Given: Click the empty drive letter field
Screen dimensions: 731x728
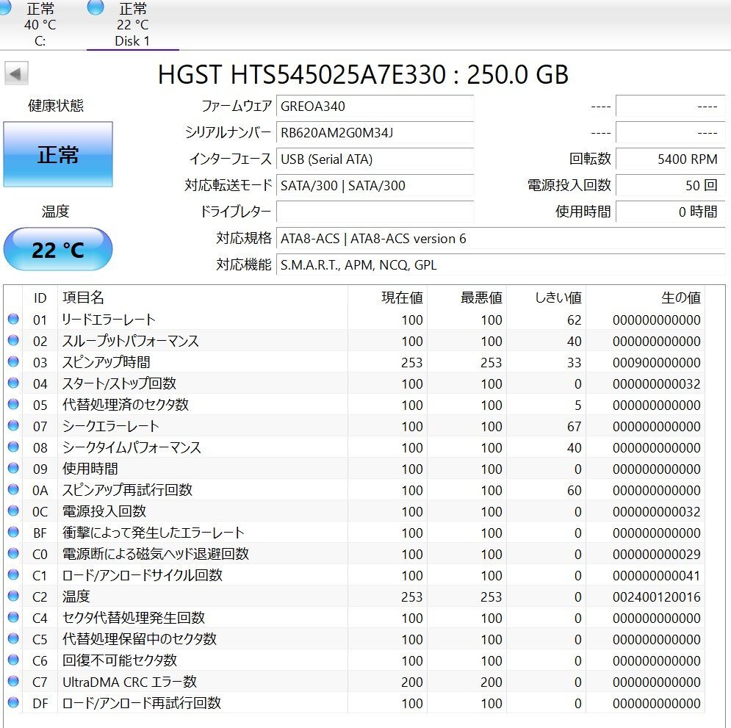Looking at the screenshot, I should (x=375, y=212).
